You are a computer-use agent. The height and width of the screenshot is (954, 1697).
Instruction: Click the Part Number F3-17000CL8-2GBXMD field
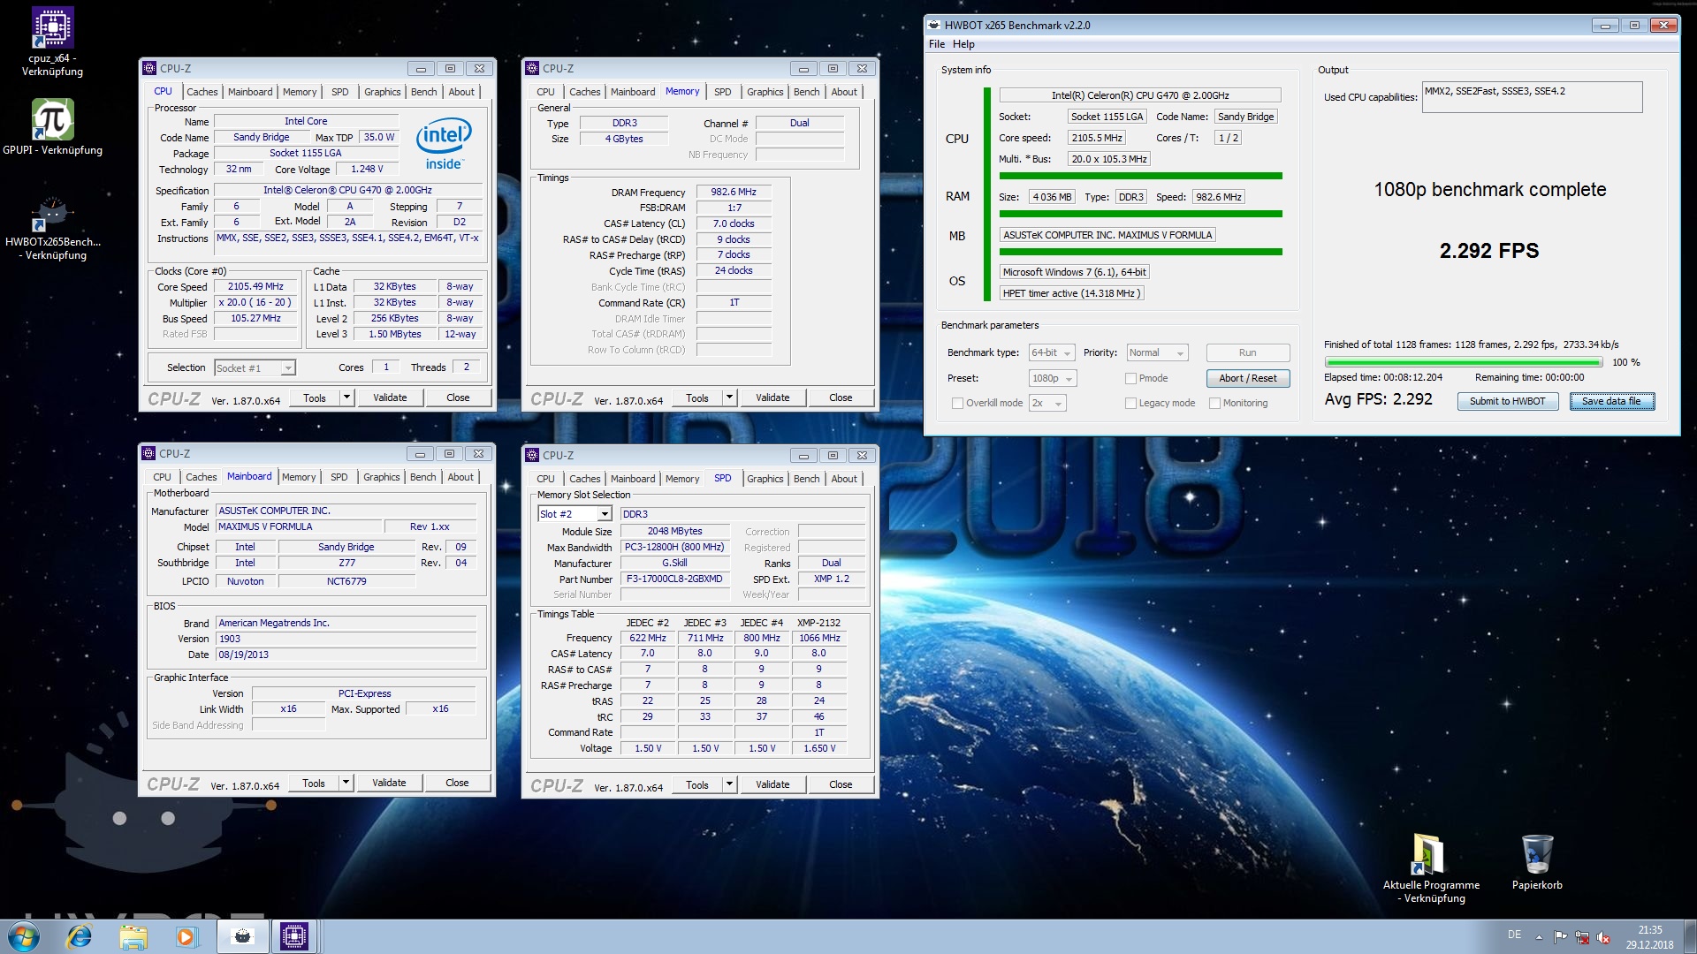pyautogui.click(x=674, y=579)
